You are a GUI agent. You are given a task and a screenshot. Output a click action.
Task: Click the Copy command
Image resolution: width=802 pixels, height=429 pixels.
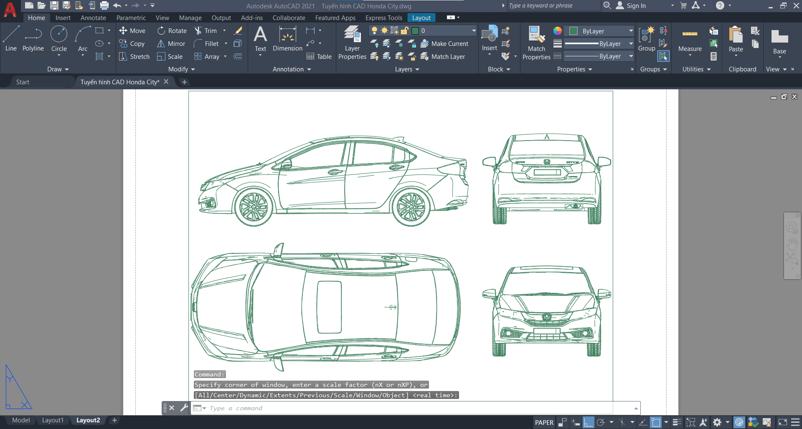click(x=132, y=44)
